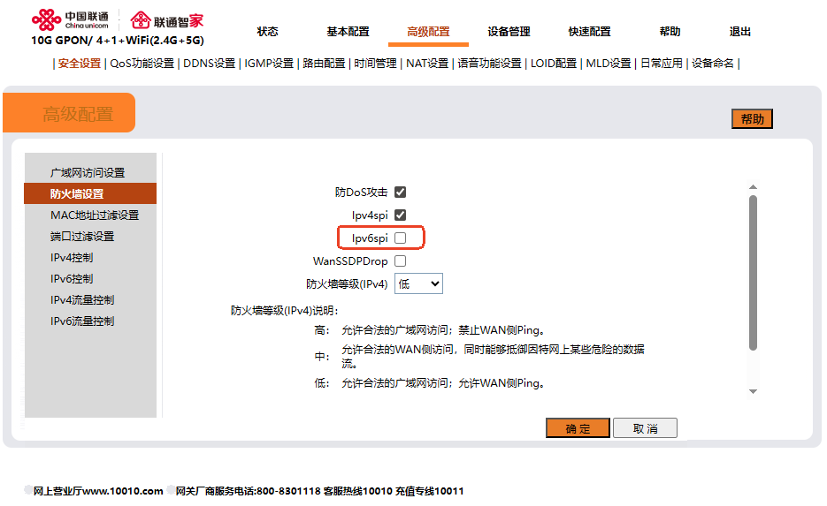Open the 状态 top menu tab
Viewport: 827px width, 506px height.
267,32
